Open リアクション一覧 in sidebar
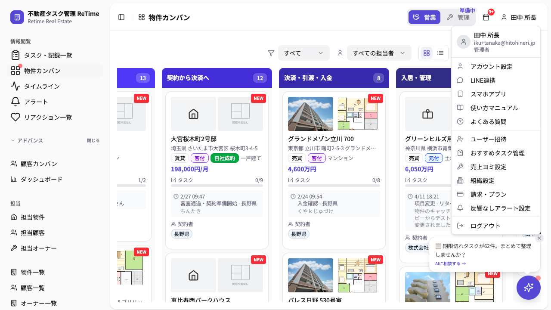The height and width of the screenshot is (310, 551). point(55,117)
